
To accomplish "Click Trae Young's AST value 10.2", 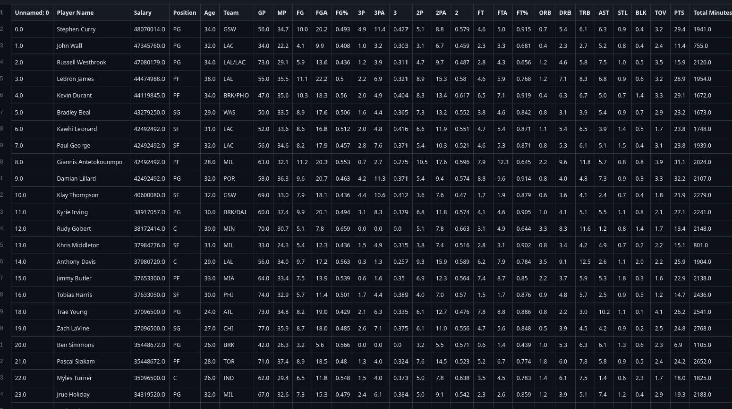I will 604,311.
